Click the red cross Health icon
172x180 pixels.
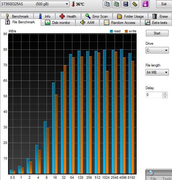[62, 16]
